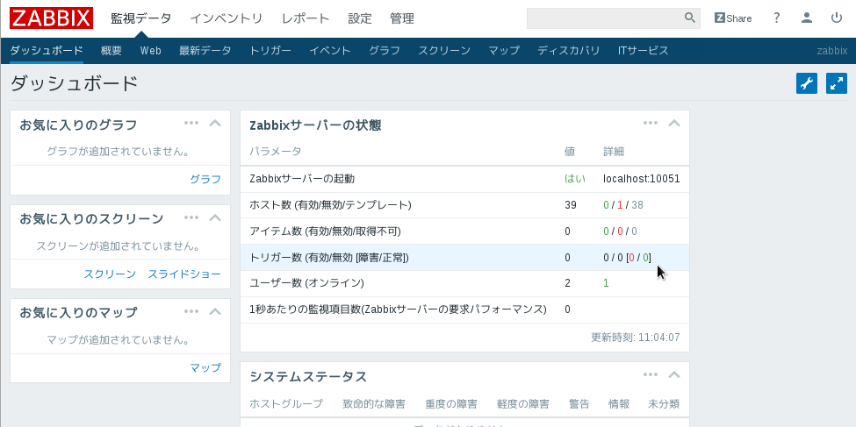
Task: Select the Web submenu tab
Action: coord(151,51)
